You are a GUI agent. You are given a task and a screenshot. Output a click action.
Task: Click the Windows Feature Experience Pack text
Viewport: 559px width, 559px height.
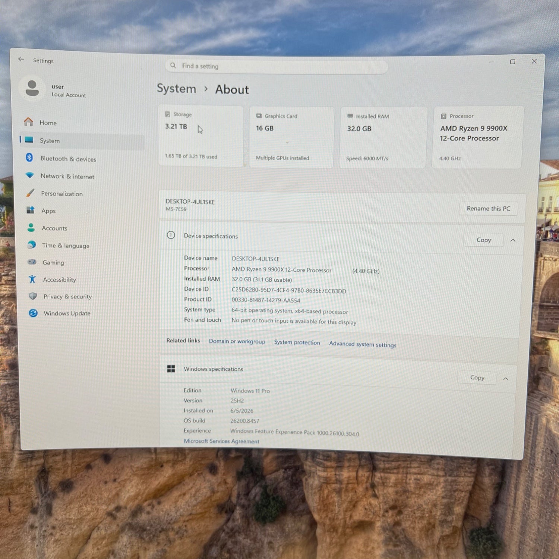pyautogui.click(x=295, y=432)
